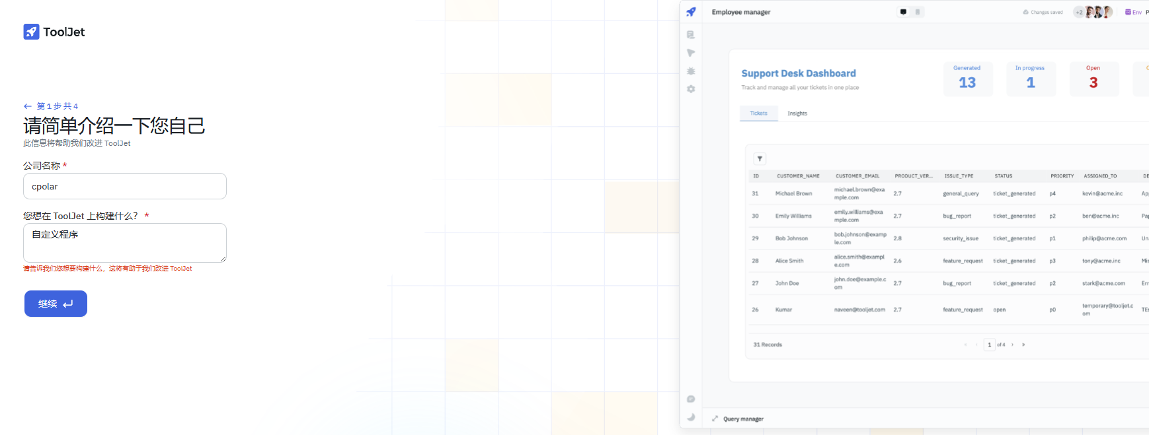Viewport: 1149px width, 435px height.
Task: Focus the 公司名称 company name field
Action: (125, 186)
